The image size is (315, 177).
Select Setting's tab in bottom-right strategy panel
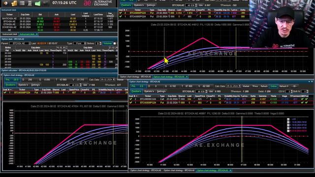point(161,91)
